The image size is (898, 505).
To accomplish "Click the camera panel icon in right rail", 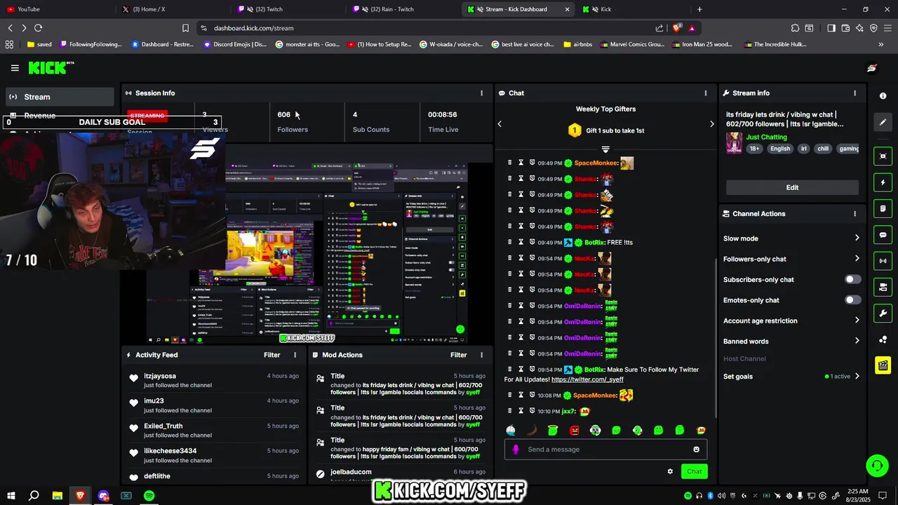I will coord(883,287).
